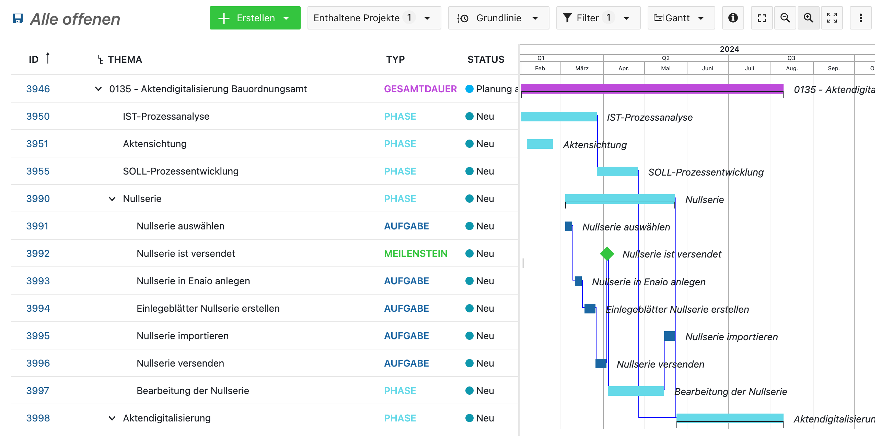The image size is (880, 441).
Task: Select the green Nullserie ist versendet milestone diamond
Action: [x=607, y=254]
